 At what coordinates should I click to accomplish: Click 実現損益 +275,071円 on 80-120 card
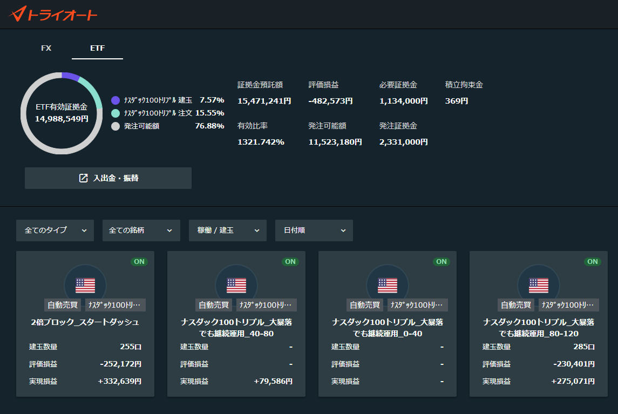[573, 381]
